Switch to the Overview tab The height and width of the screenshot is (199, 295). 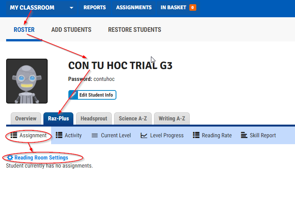click(x=26, y=118)
